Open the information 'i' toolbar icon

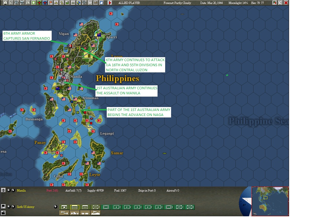coord(28,3)
